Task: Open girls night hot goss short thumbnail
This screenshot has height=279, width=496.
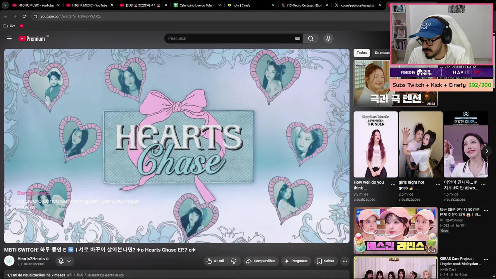Action: click(x=420, y=145)
